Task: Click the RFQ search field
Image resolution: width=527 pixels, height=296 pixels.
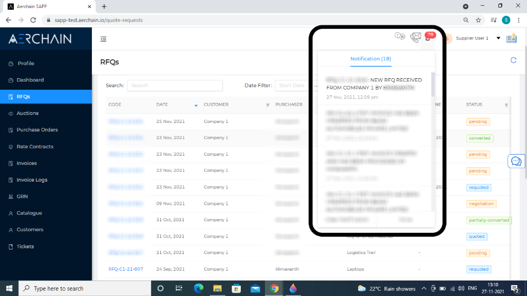Action: (175, 85)
